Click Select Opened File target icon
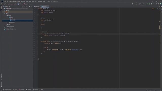The image size is (162, 91). (x=23, y=6)
